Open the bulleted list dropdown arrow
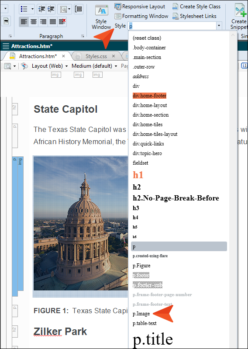Screen dimensions: 248x349 coord(32,9)
